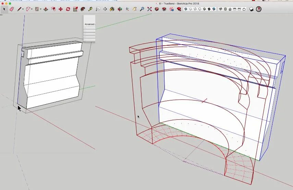Select the Arc tool
This screenshot has height=190, width=293.
[28, 9]
